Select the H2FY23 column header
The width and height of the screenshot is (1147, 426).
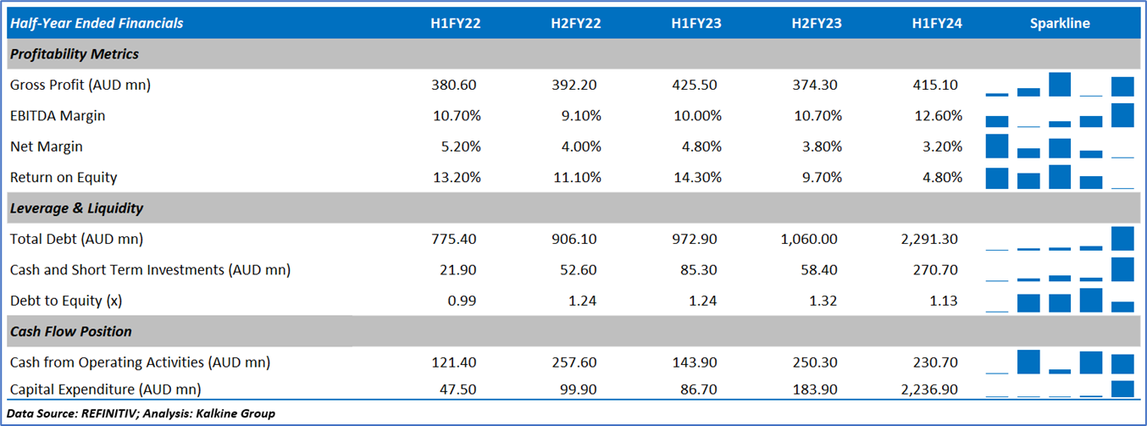tap(816, 24)
